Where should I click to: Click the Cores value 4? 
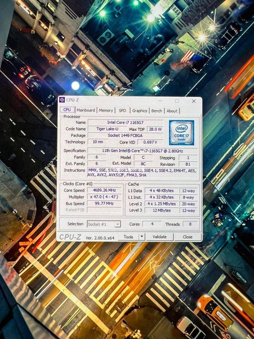coord(152,224)
